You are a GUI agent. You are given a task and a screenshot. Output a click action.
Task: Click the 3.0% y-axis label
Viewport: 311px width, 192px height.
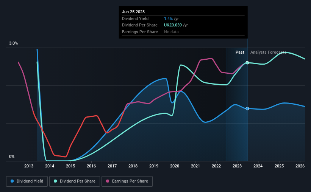pos(13,43)
